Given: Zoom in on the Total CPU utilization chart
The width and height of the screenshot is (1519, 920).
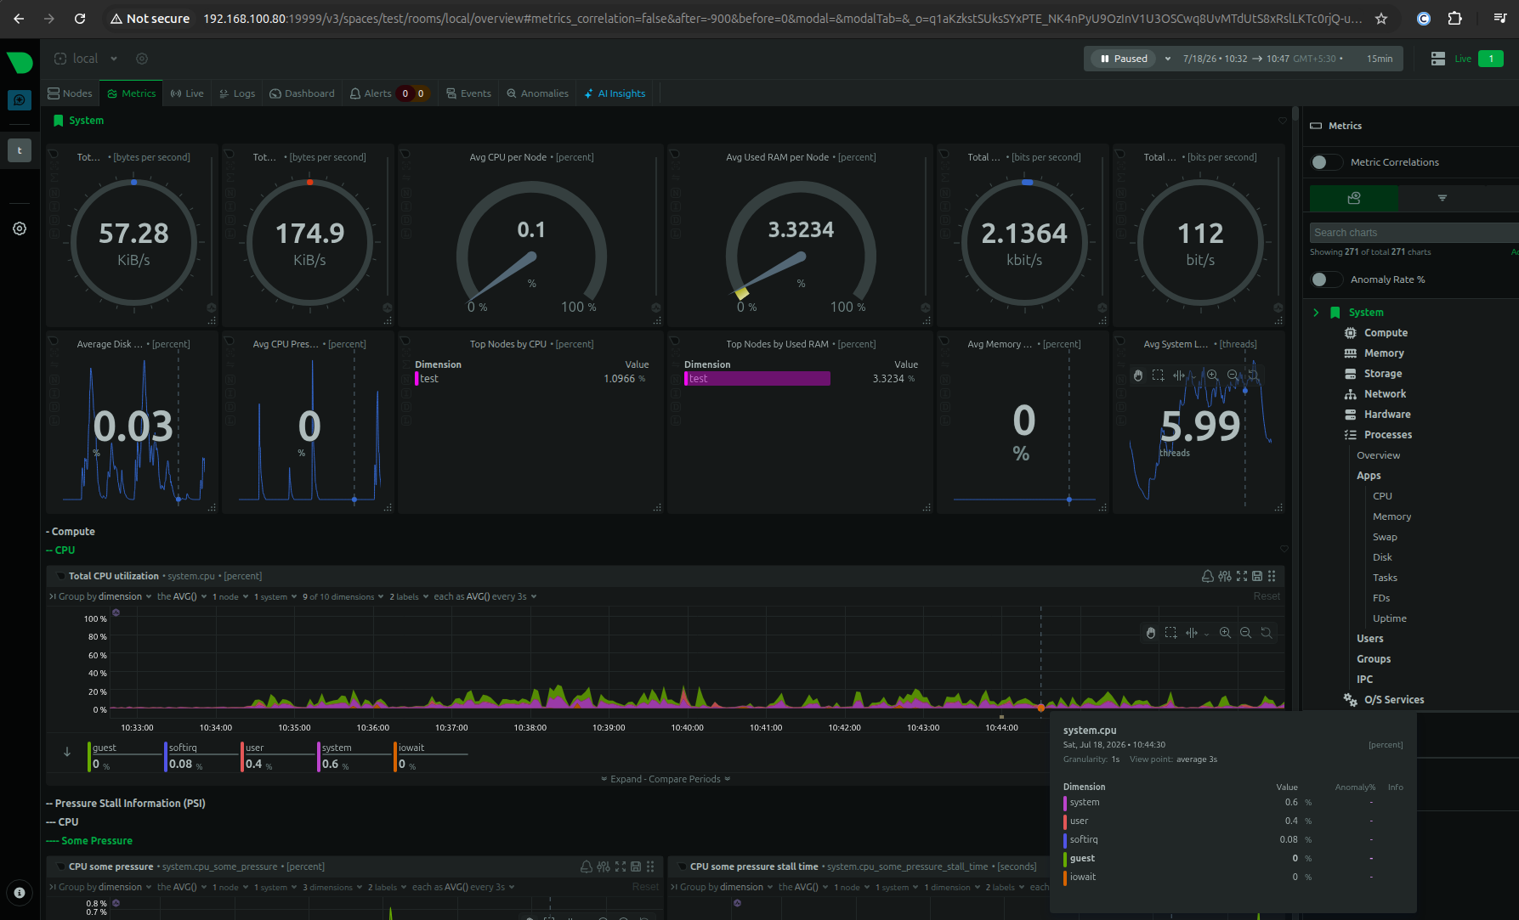Looking at the screenshot, I should coord(1225,633).
